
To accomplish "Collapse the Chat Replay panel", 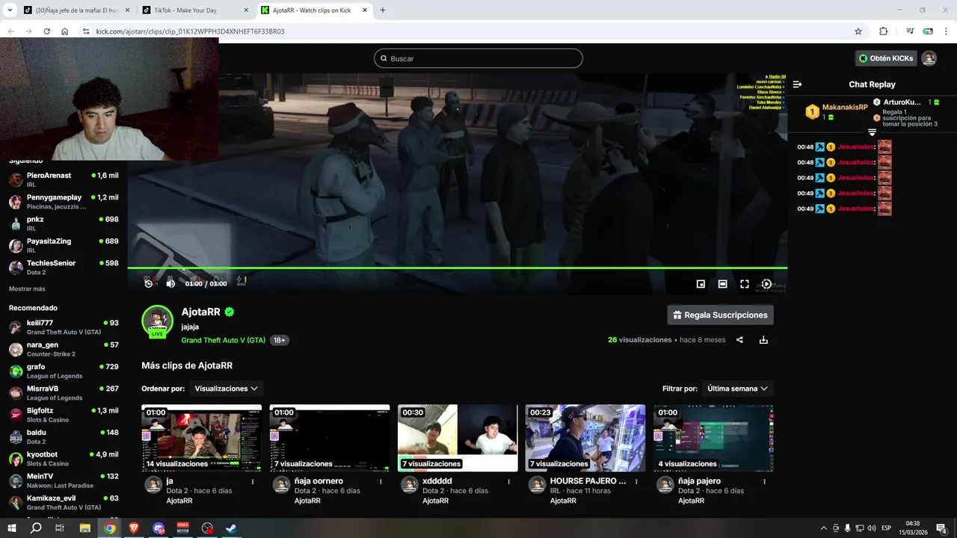I will (797, 84).
